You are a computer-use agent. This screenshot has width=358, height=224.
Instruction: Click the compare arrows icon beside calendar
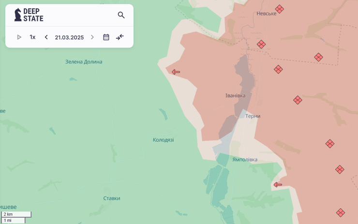click(x=120, y=37)
